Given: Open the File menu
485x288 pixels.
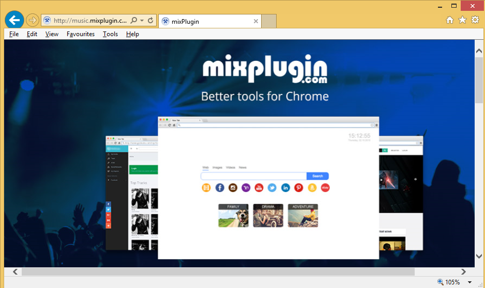Looking at the screenshot, I should [x=14, y=34].
